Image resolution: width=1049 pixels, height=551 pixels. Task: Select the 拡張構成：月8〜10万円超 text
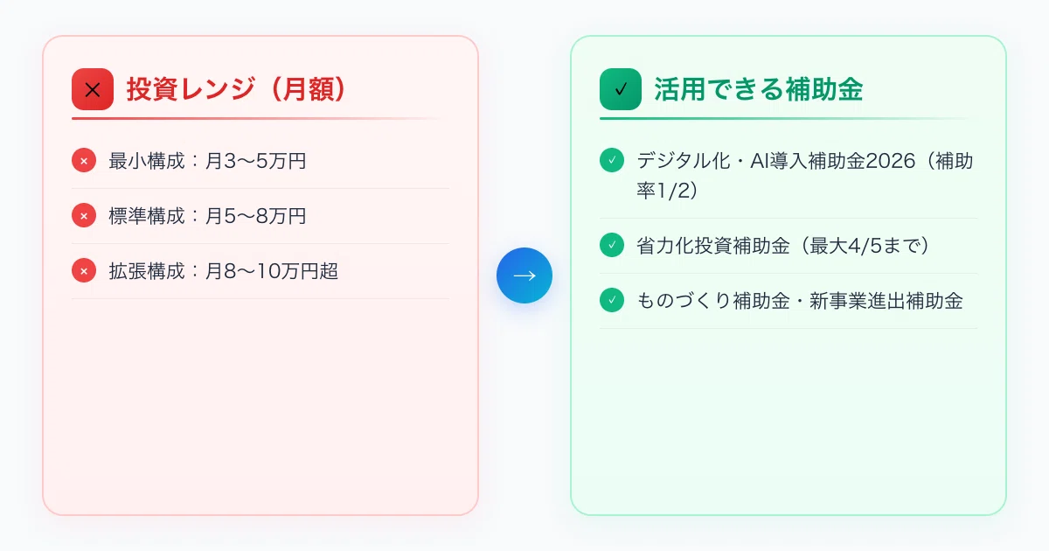click(224, 271)
